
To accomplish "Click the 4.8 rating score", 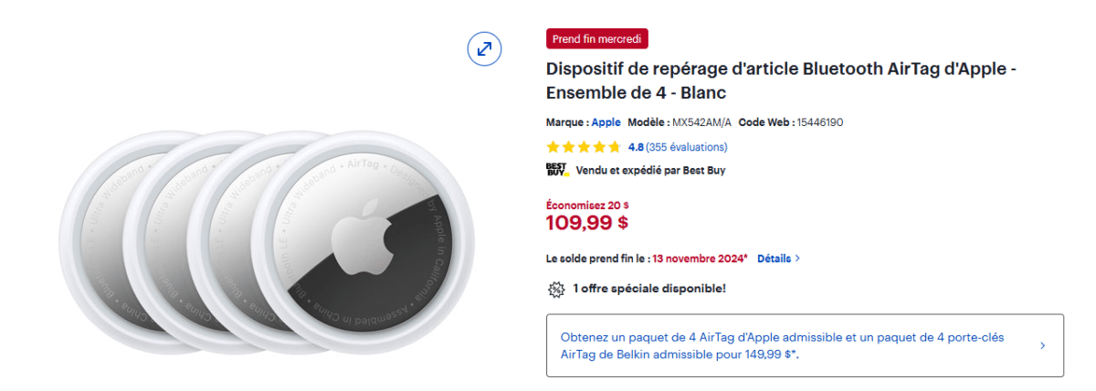I will pyautogui.click(x=636, y=147).
